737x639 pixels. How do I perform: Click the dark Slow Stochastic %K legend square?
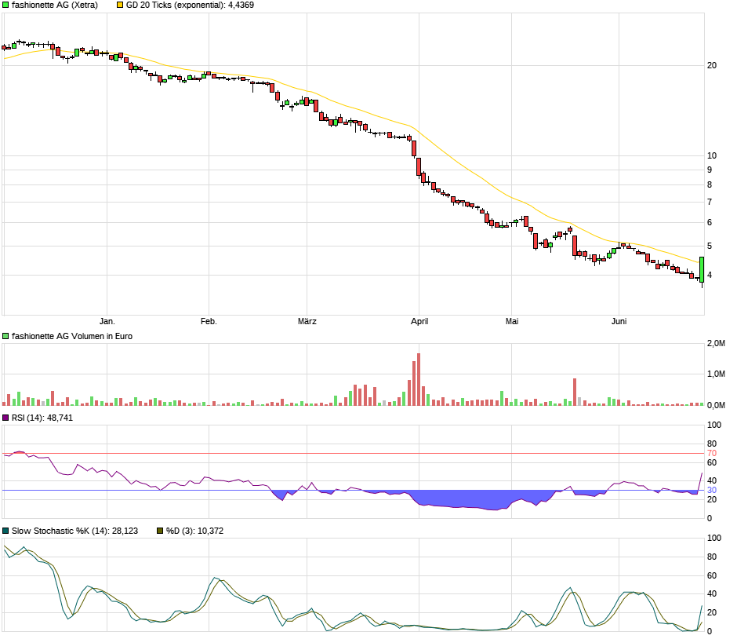coord(6,531)
